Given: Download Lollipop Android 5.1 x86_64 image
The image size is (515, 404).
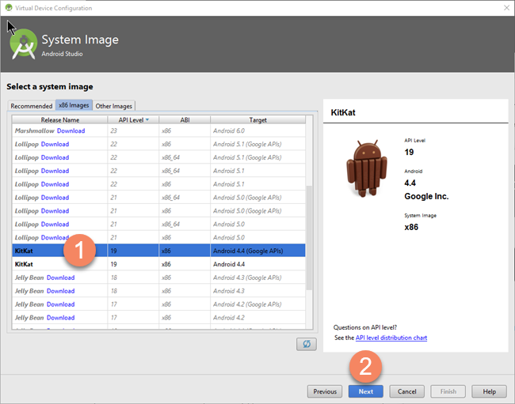Looking at the screenshot, I should coord(55,171).
